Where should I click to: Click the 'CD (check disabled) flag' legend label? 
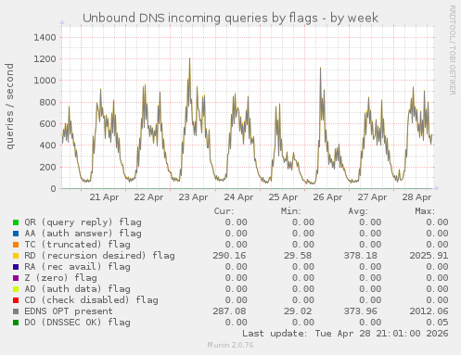click(91, 300)
